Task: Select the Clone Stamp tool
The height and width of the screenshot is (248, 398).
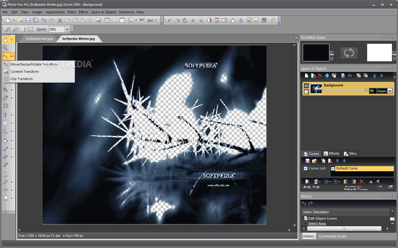Action: click(5, 174)
